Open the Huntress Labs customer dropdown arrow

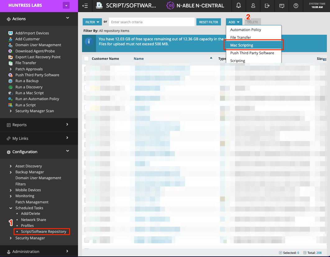point(66,6)
